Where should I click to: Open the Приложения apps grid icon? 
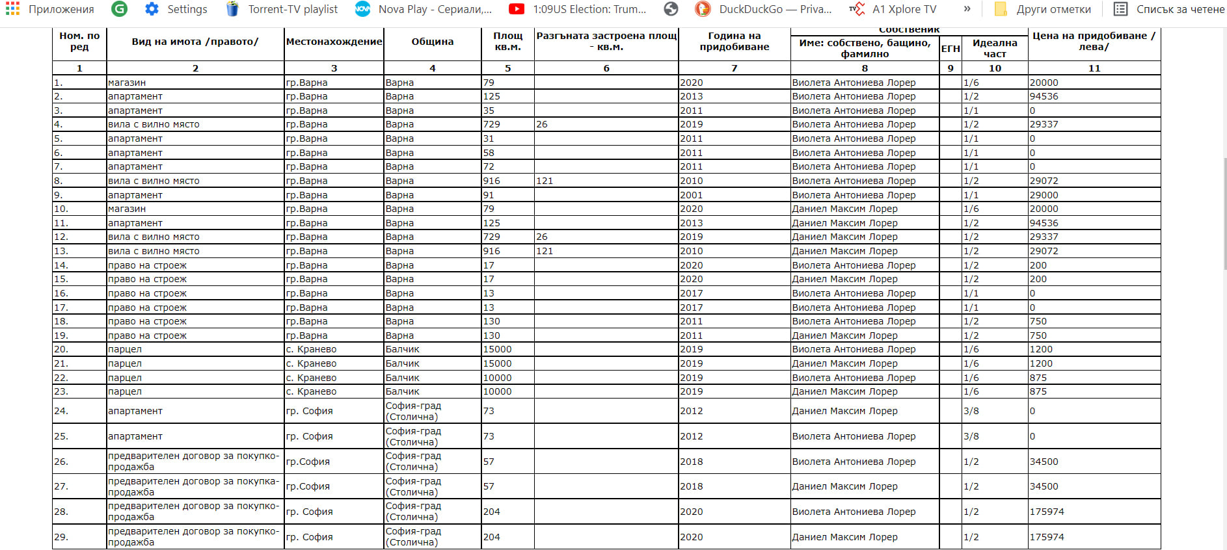[12, 9]
